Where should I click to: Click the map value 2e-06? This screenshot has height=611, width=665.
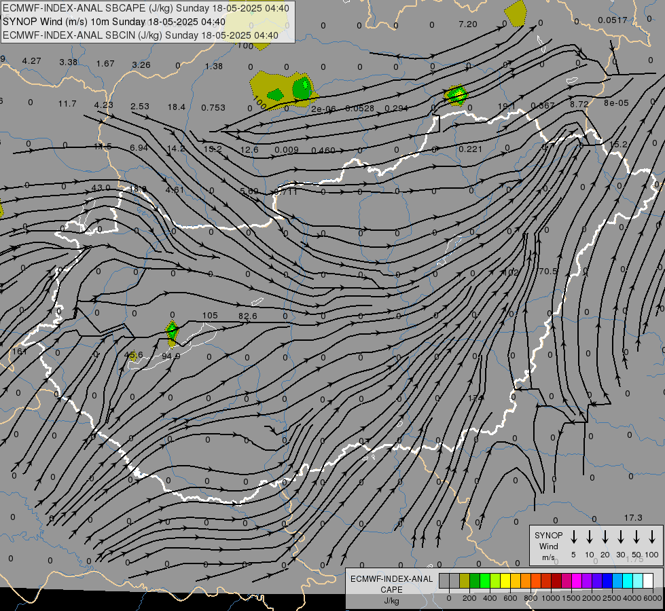(323, 109)
